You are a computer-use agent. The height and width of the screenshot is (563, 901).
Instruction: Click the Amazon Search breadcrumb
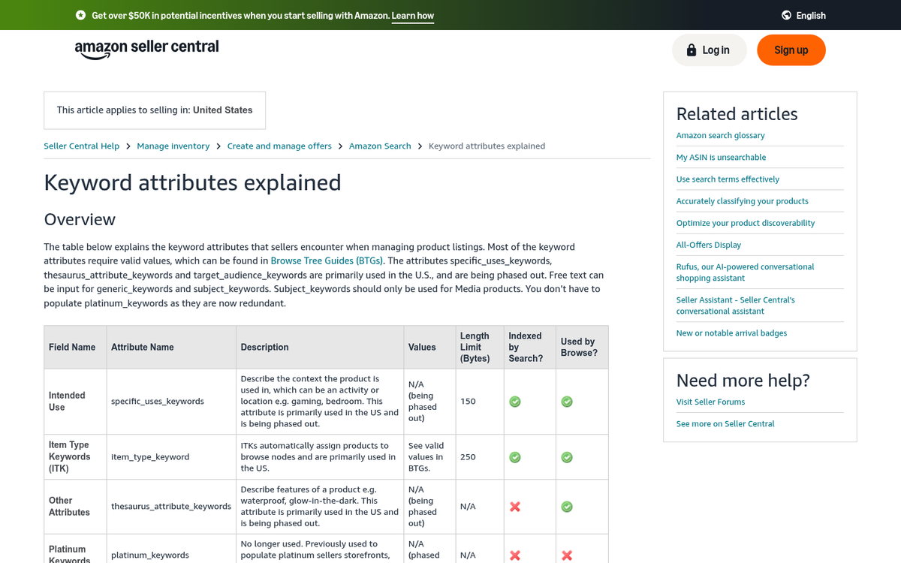380,146
